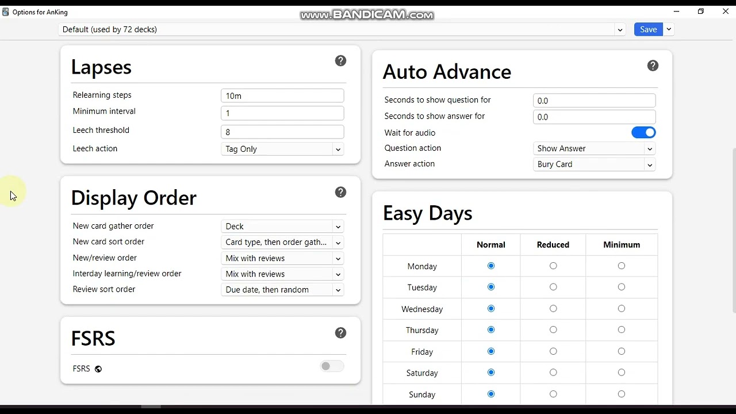Open help for Display Order section

340,192
